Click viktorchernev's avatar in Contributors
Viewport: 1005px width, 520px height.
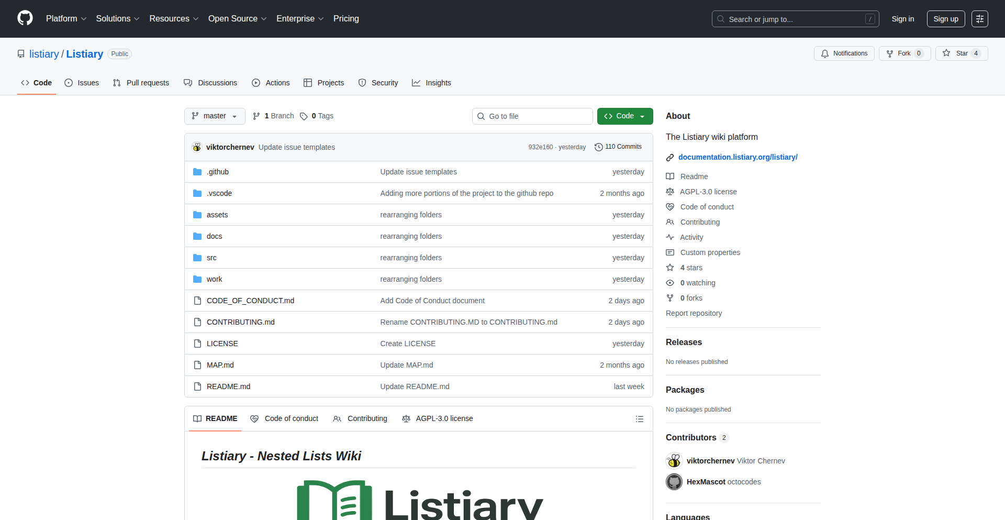point(674,460)
